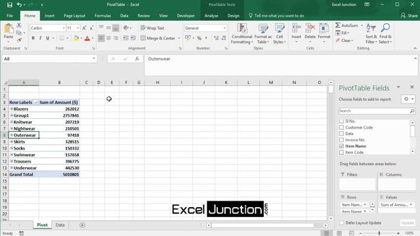The image size is (420, 236).
Task: Apply percent style format
Action: [x=199, y=38]
